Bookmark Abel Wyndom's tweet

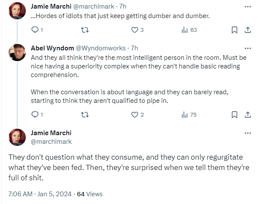(235, 114)
